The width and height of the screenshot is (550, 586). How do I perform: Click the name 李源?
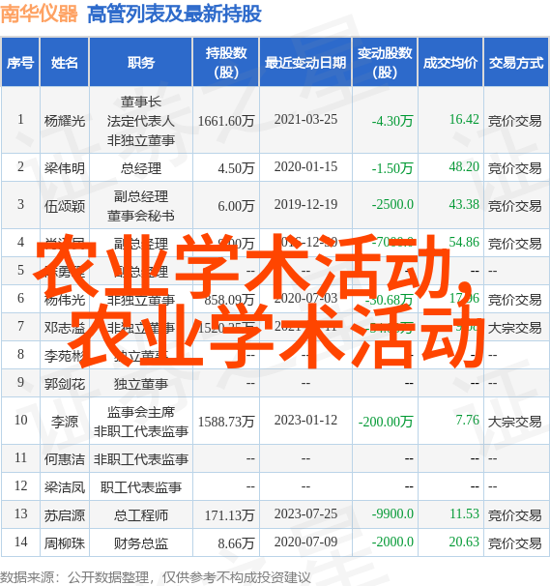[65, 422]
